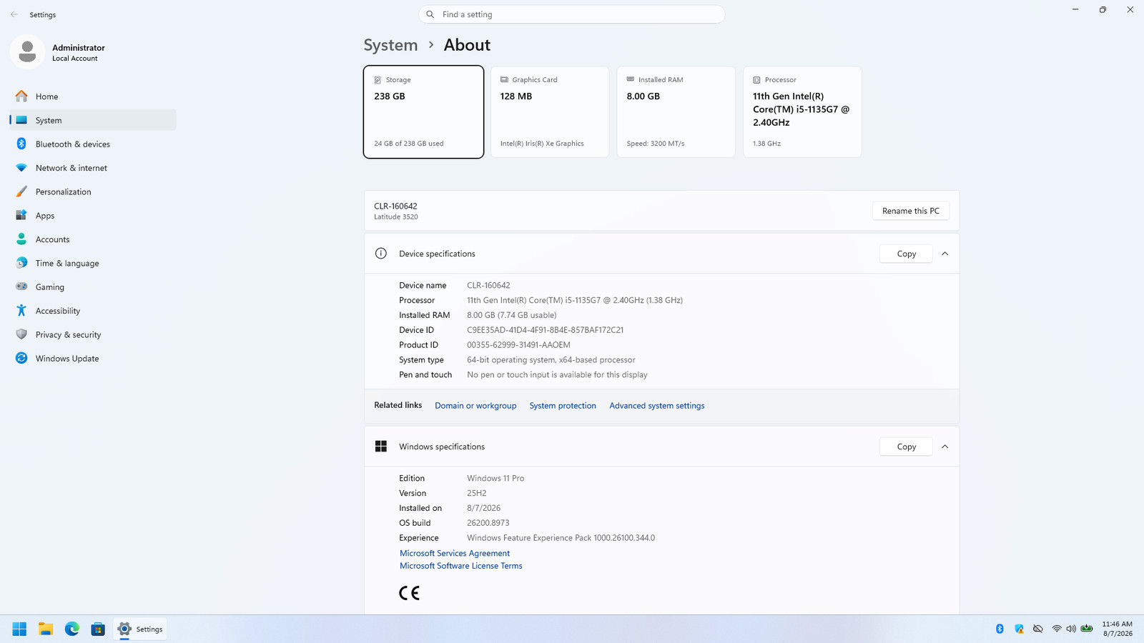Collapse the Device specifications section
The image size is (1144, 643).
[x=945, y=254]
